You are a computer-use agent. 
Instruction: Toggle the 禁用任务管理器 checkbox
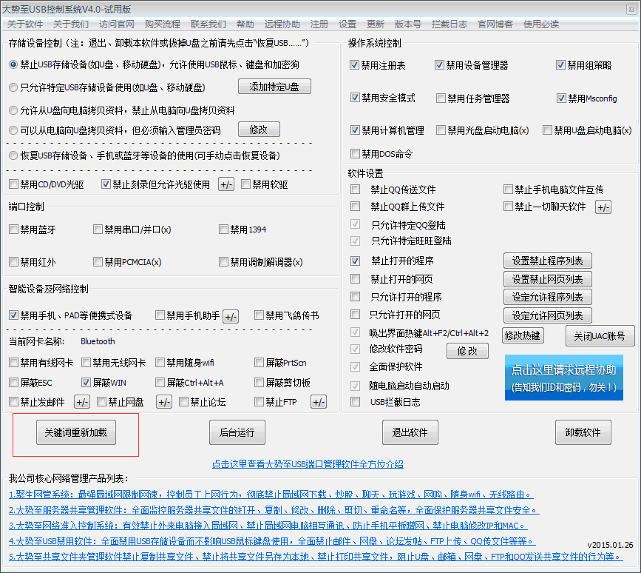click(441, 98)
